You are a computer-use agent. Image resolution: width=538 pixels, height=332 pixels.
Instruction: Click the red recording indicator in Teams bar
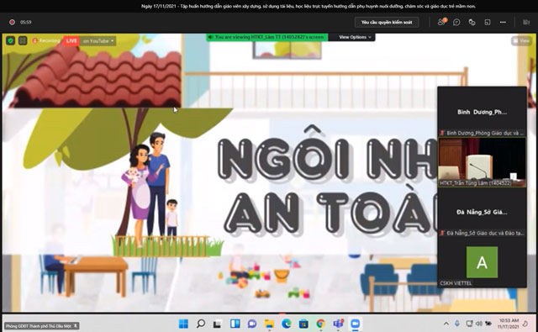click(x=12, y=23)
